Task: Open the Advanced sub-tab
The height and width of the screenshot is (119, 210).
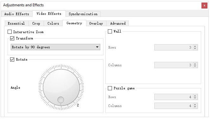Action: tap(118, 23)
